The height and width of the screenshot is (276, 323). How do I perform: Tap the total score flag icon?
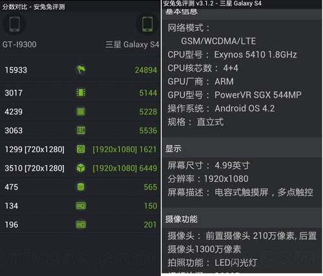click(x=81, y=69)
